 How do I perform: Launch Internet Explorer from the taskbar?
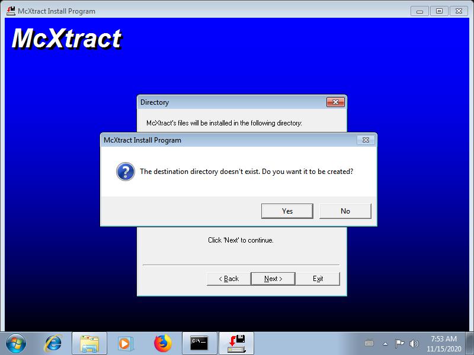pyautogui.click(x=53, y=344)
